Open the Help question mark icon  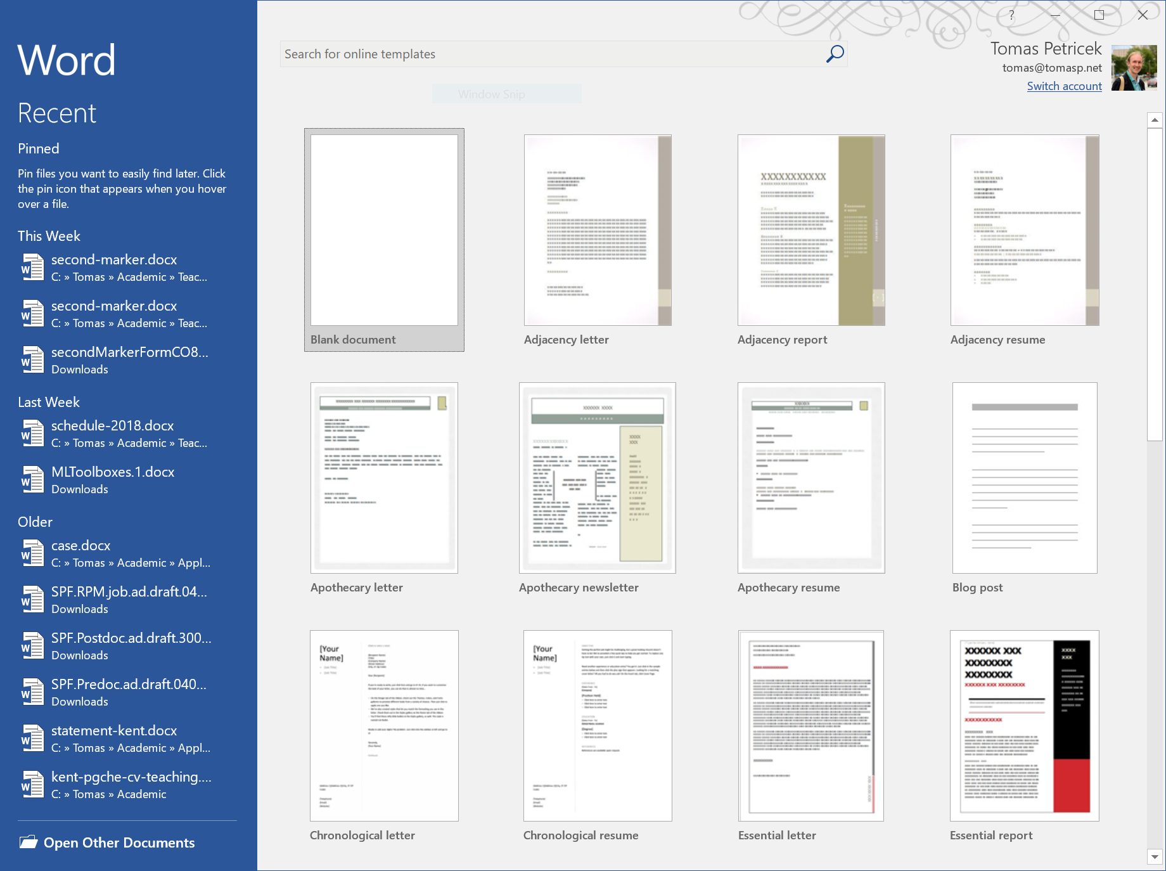pos(1011,15)
